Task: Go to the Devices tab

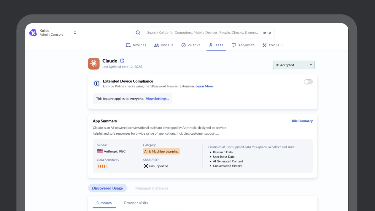Action: click(136, 45)
